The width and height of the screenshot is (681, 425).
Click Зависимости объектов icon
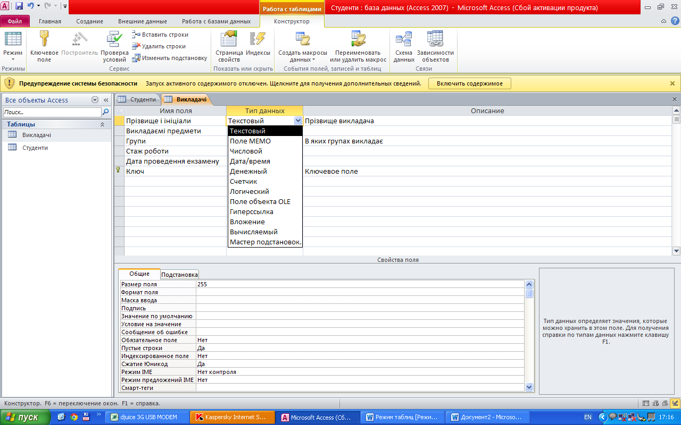435,47
